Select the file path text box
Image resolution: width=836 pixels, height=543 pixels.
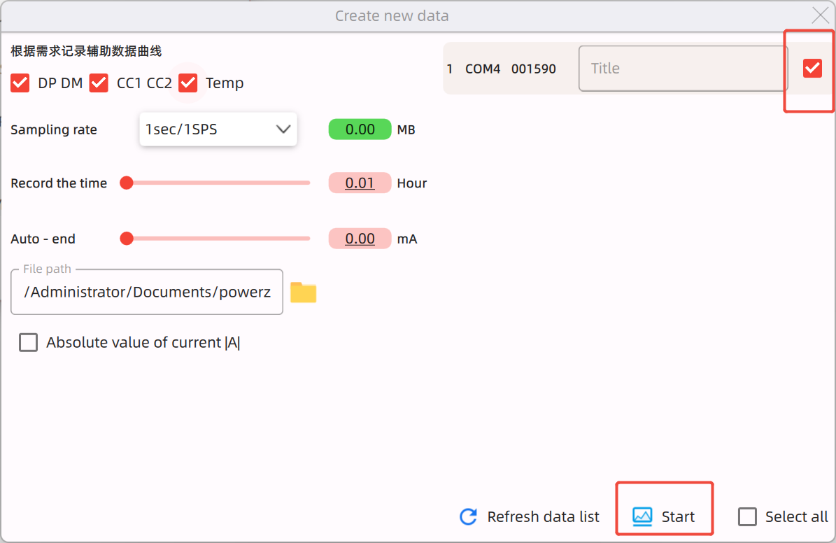point(147,292)
